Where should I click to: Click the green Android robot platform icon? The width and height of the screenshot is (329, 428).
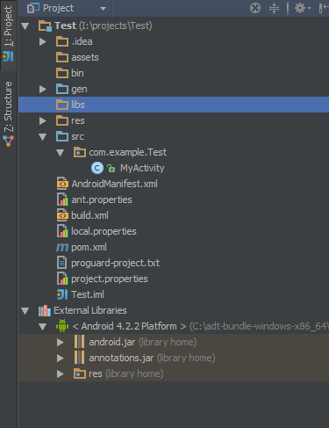click(x=62, y=326)
